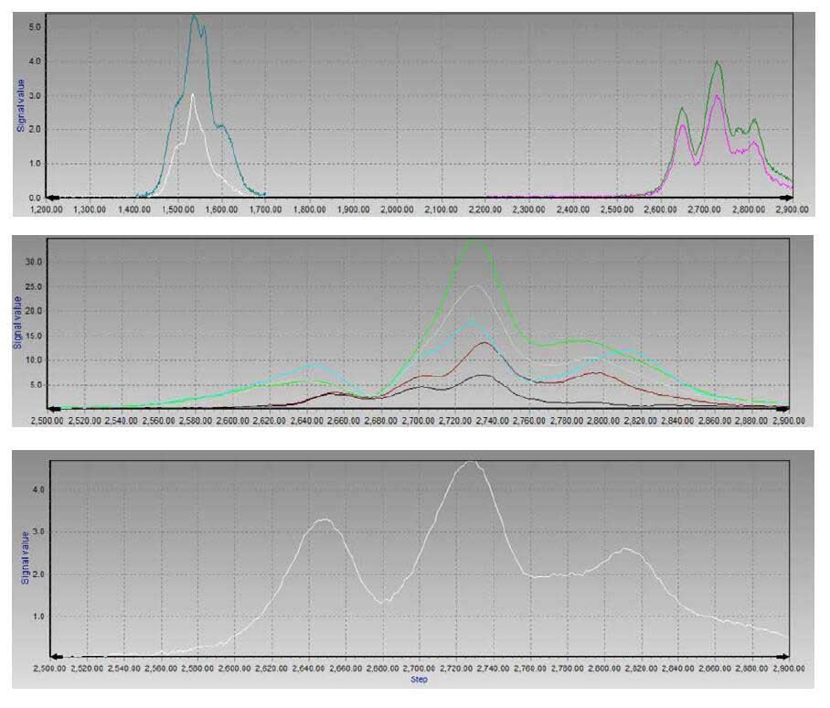Click the tallest magenta peak in top chart
The width and height of the screenshot is (830, 708).
tap(717, 95)
